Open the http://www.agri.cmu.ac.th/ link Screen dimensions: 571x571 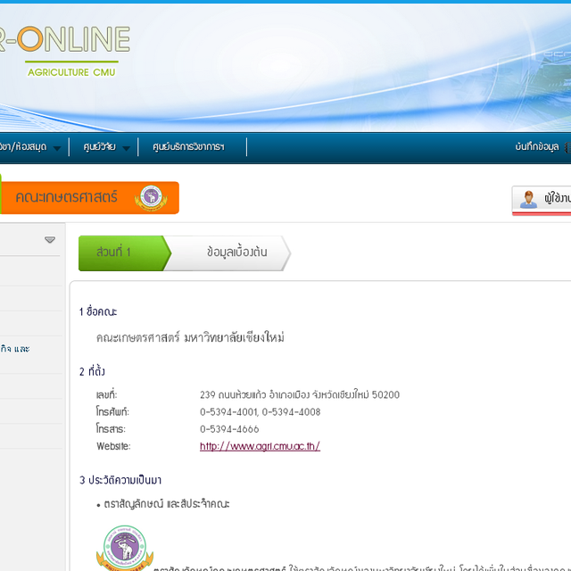pos(260,446)
